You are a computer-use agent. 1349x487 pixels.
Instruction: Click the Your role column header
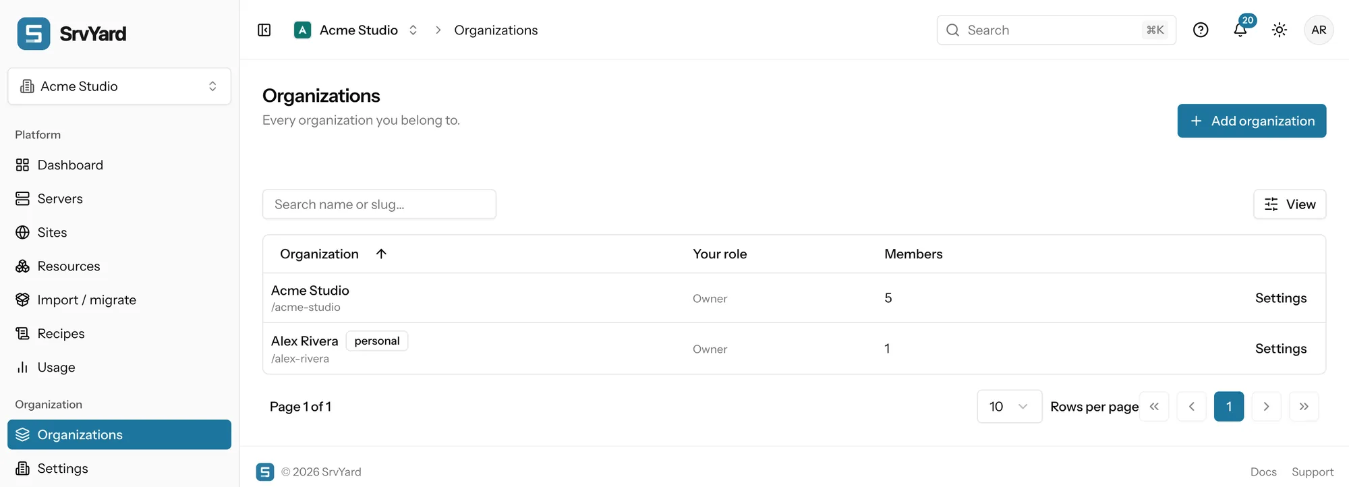[x=720, y=254]
